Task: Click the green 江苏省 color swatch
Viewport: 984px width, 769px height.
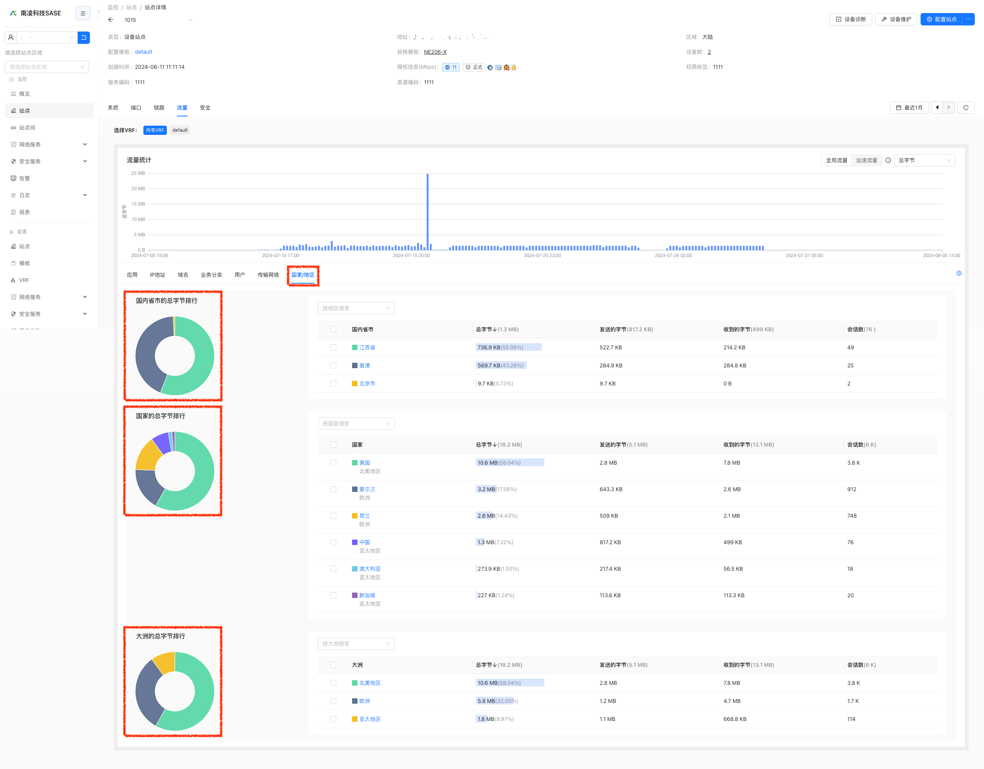Action: (354, 347)
